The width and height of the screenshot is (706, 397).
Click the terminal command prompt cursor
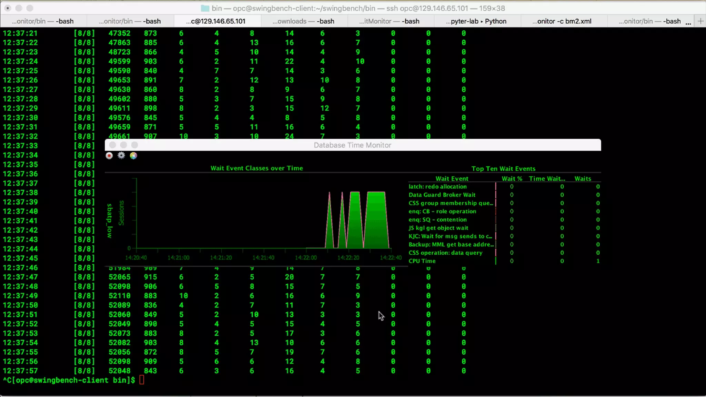(x=142, y=380)
